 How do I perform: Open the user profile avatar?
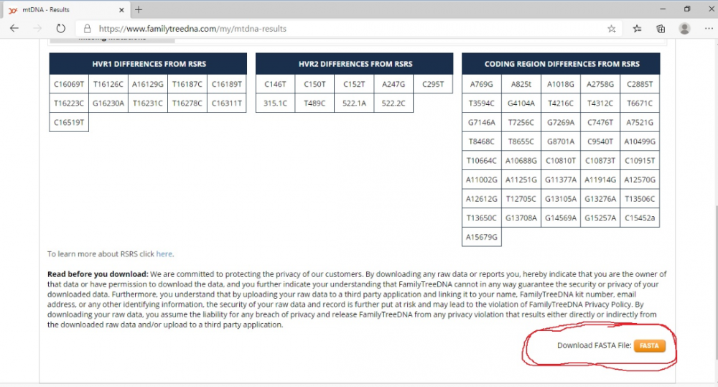tap(684, 29)
